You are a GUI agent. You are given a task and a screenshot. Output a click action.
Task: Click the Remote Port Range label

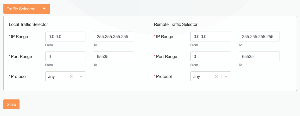click(x=167, y=56)
